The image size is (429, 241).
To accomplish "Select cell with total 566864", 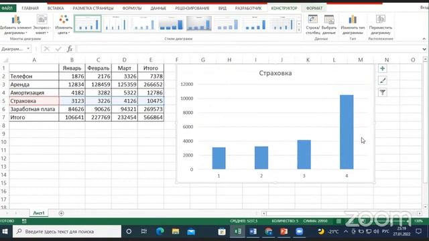I will [151, 117].
